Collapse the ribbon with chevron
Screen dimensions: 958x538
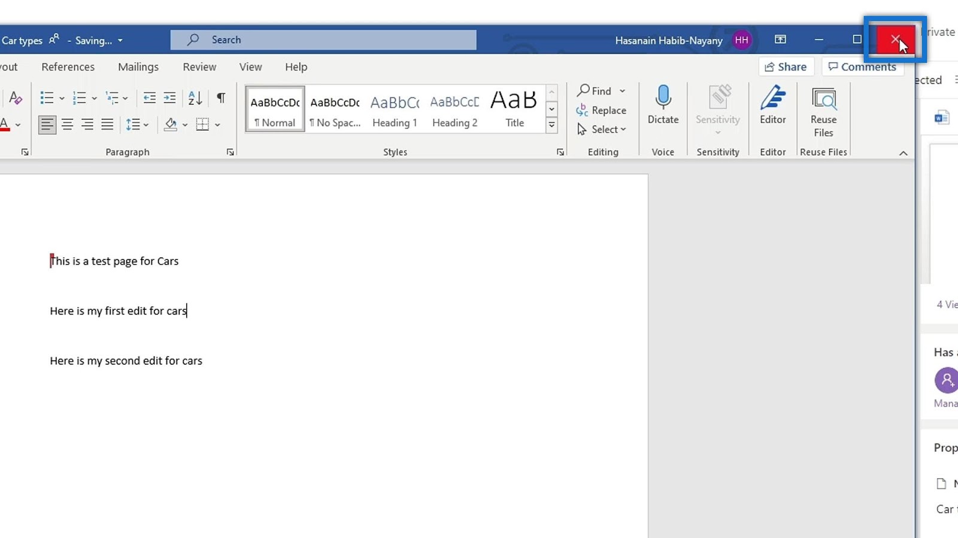pyautogui.click(x=904, y=153)
